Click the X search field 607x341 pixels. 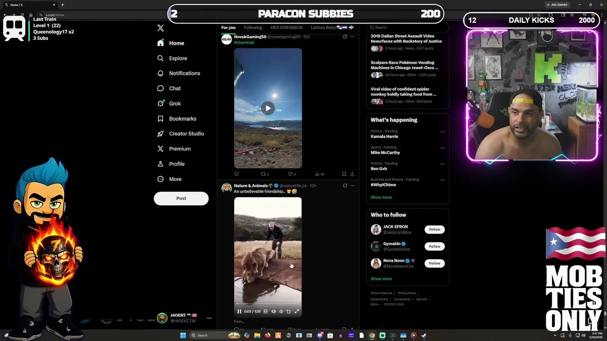(x=408, y=27)
